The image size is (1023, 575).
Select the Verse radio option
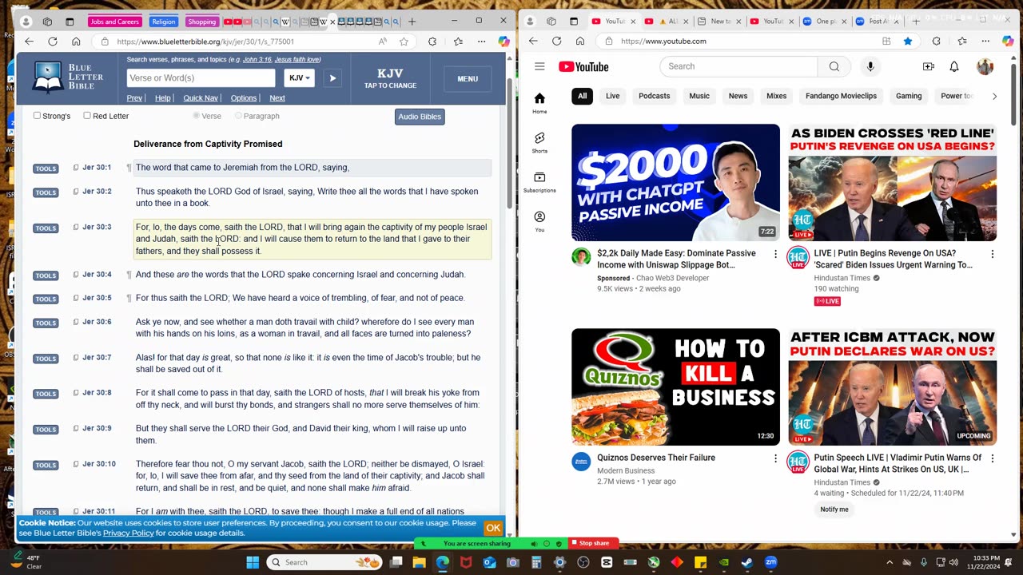click(x=196, y=116)
